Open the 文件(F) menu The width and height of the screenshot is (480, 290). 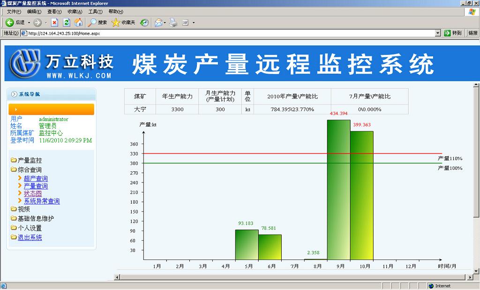point(14,11)
